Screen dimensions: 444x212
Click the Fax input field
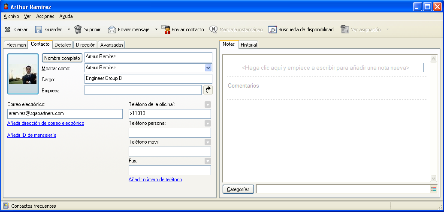point(170,170)
